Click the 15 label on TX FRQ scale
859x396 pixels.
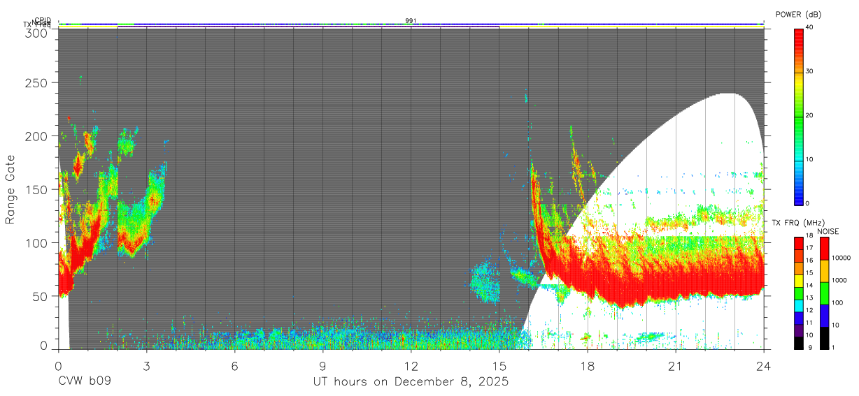tap(809, 273)
